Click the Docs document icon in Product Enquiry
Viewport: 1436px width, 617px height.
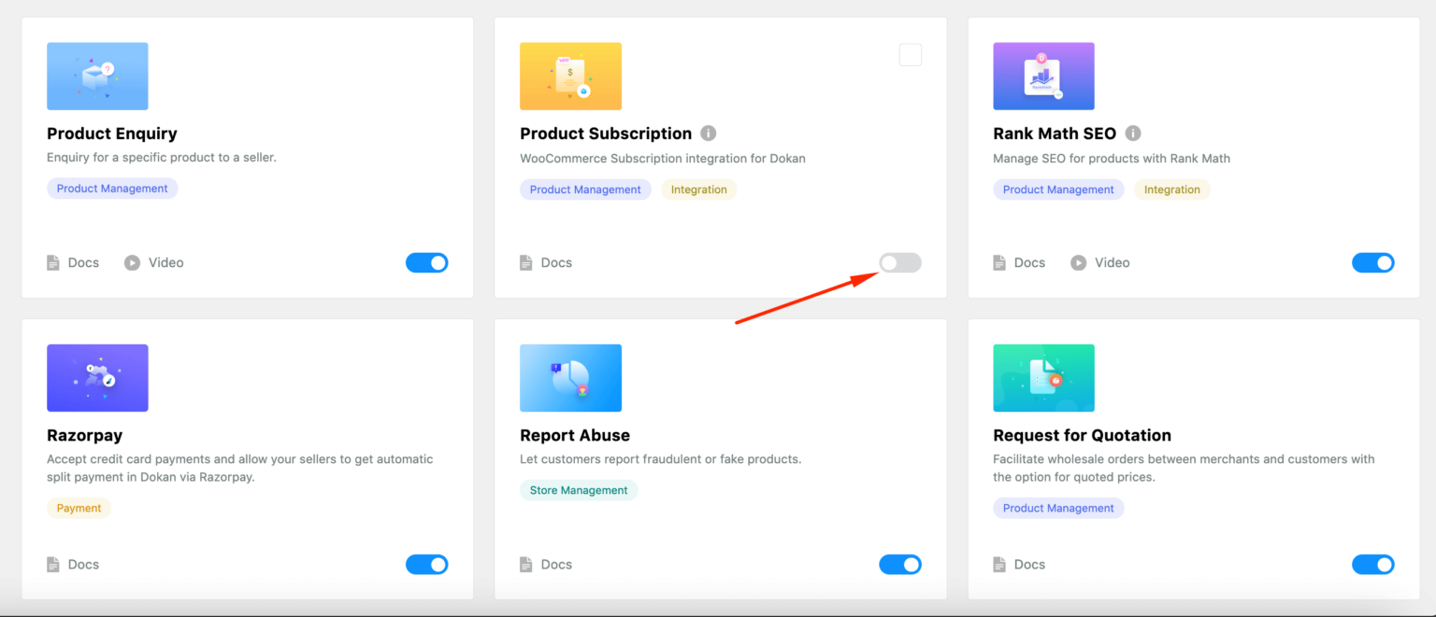53,263
